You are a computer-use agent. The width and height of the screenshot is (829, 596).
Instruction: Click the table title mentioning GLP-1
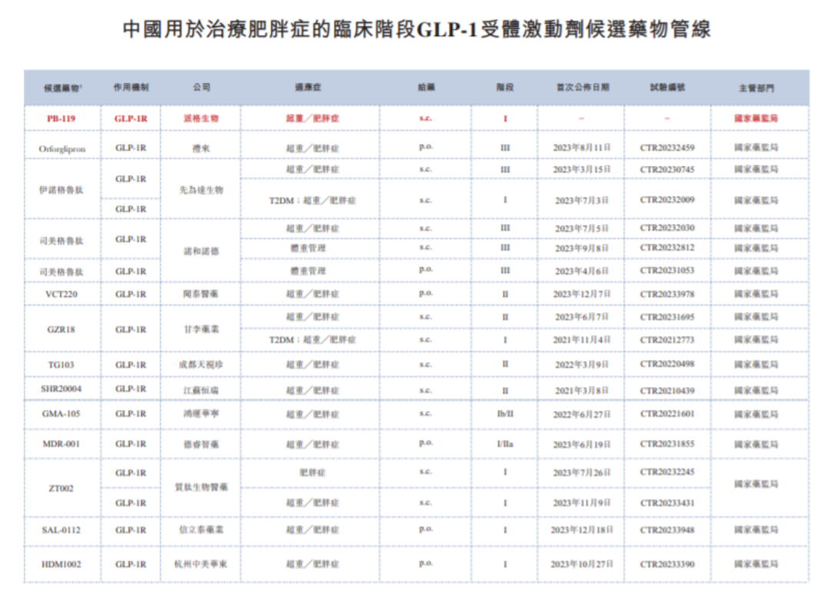[417, 30]
